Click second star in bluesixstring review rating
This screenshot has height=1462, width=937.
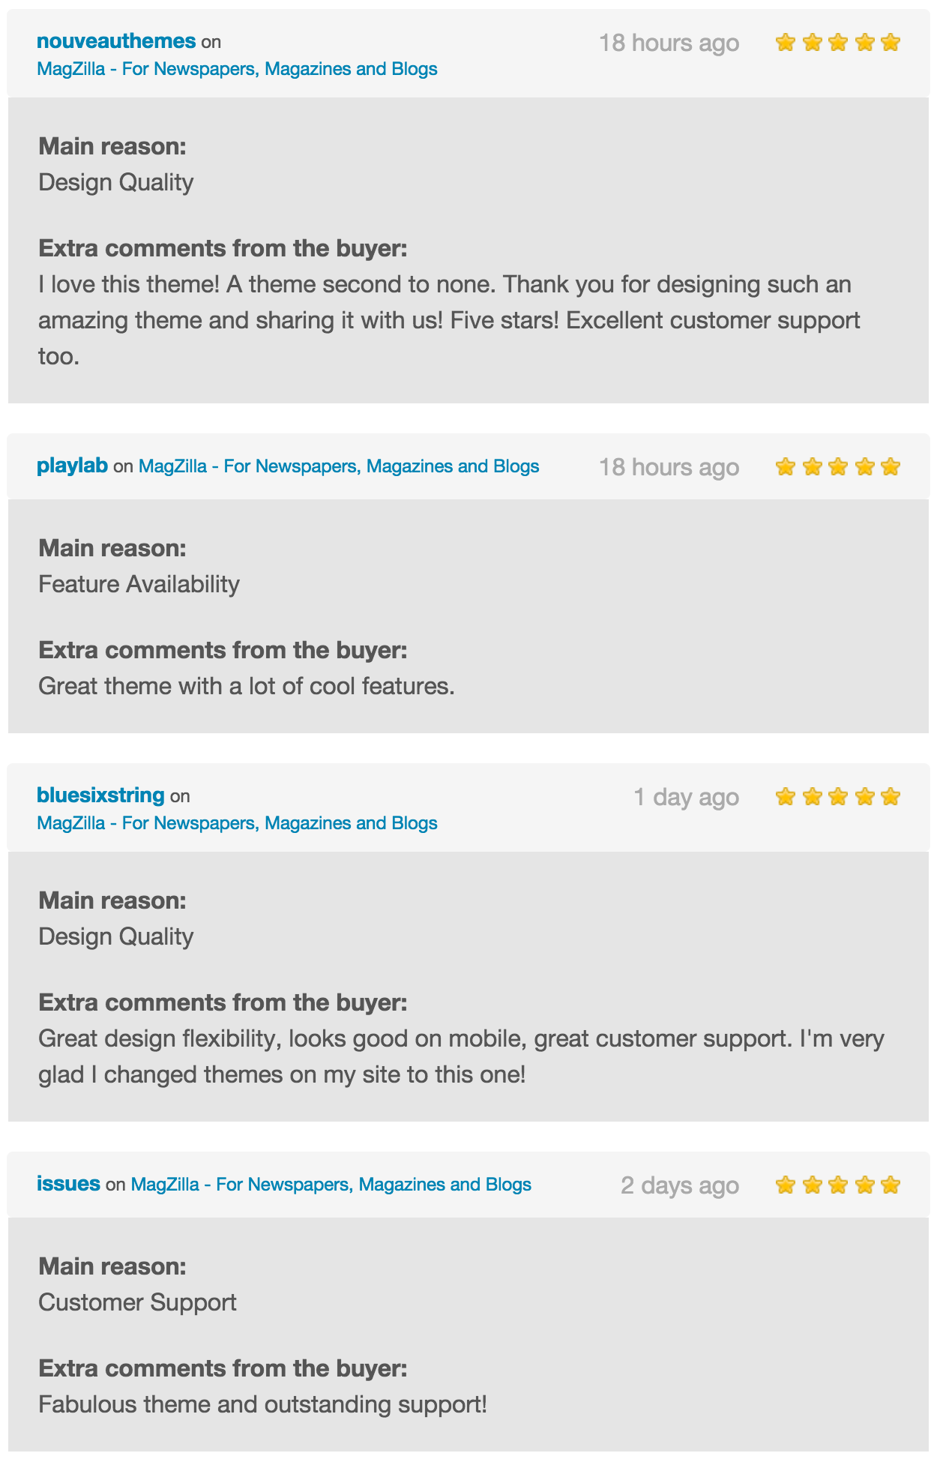pyautogui.click(x=812, y=796)
